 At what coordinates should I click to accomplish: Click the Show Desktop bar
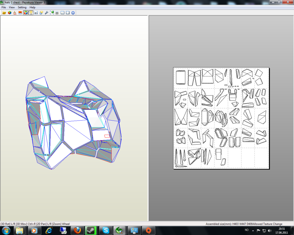(x=292, y=230)
